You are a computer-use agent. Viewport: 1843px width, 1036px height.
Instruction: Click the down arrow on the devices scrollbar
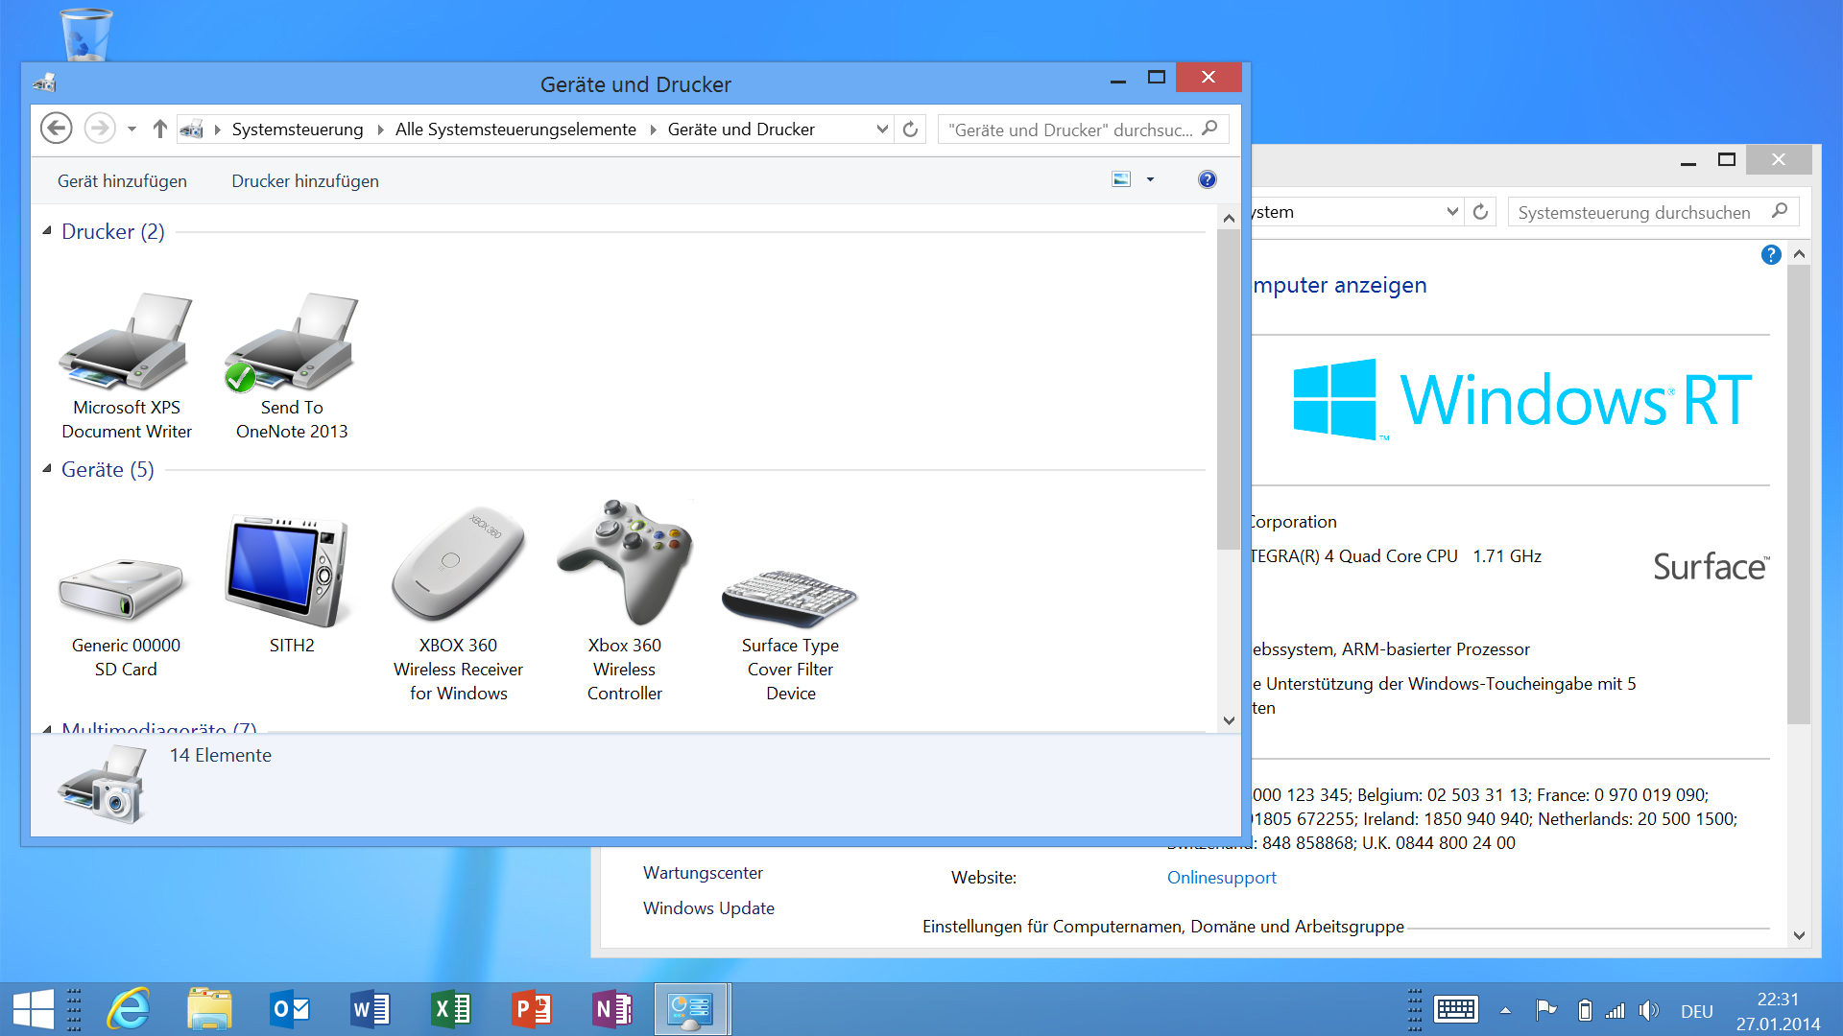(1229, 720)
